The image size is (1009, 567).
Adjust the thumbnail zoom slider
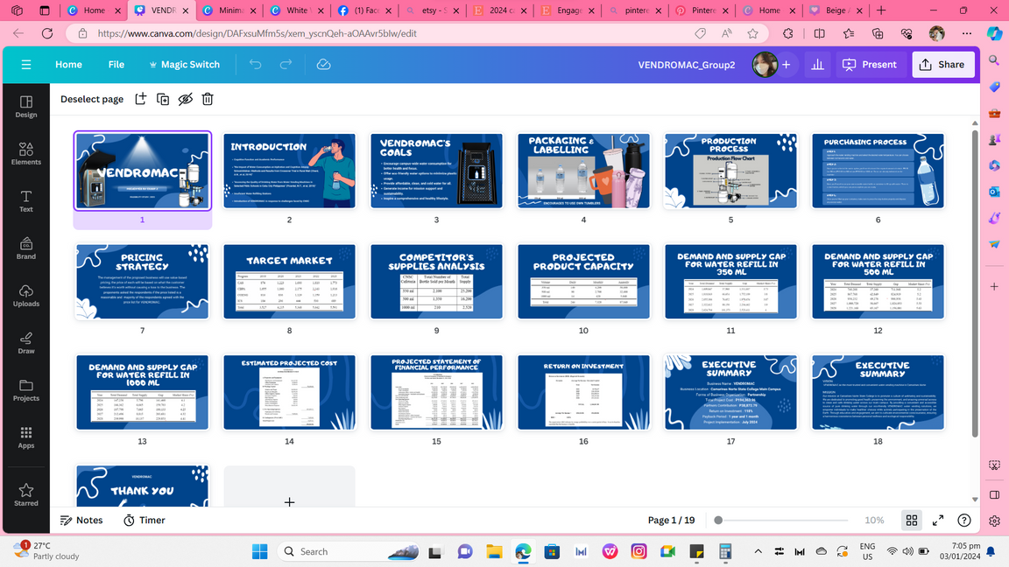pos(718,520)
